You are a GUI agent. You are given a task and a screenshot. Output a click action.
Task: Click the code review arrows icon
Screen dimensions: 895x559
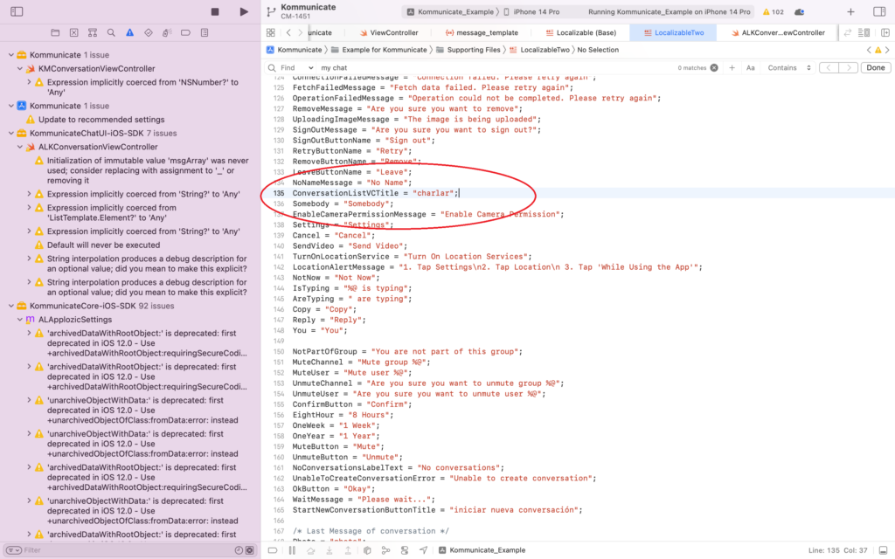click(x=848, y=32)
